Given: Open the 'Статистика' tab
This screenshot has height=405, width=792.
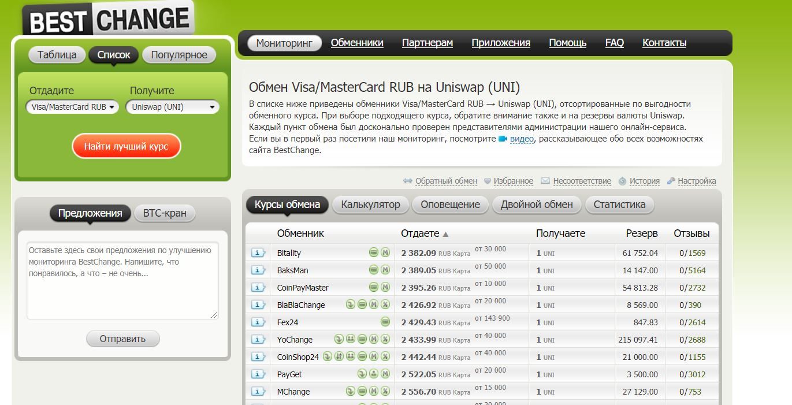Looking at the screenshot, I should pos(619,205).
